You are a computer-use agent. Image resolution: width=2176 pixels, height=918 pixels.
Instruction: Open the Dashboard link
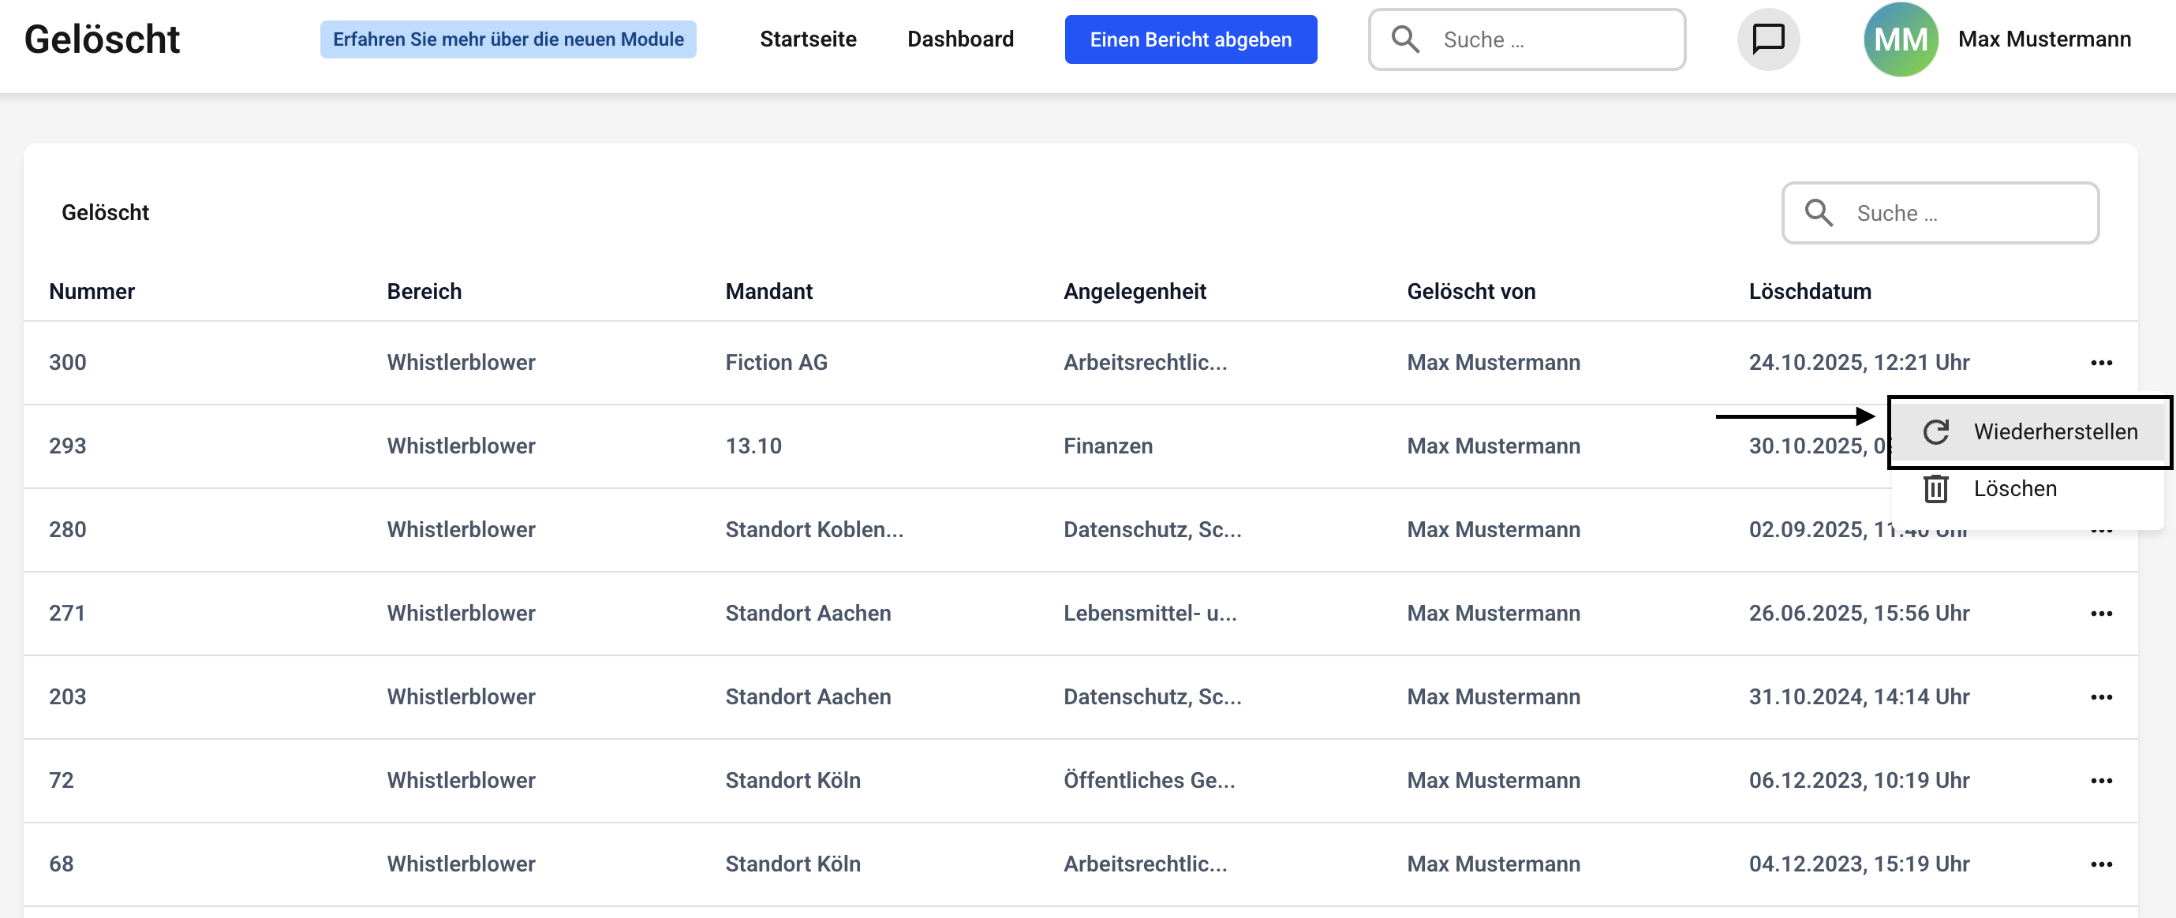pos(959,39)
